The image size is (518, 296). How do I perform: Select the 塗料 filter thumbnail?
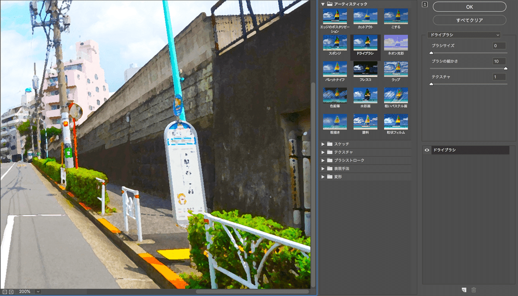coord(365,122)
